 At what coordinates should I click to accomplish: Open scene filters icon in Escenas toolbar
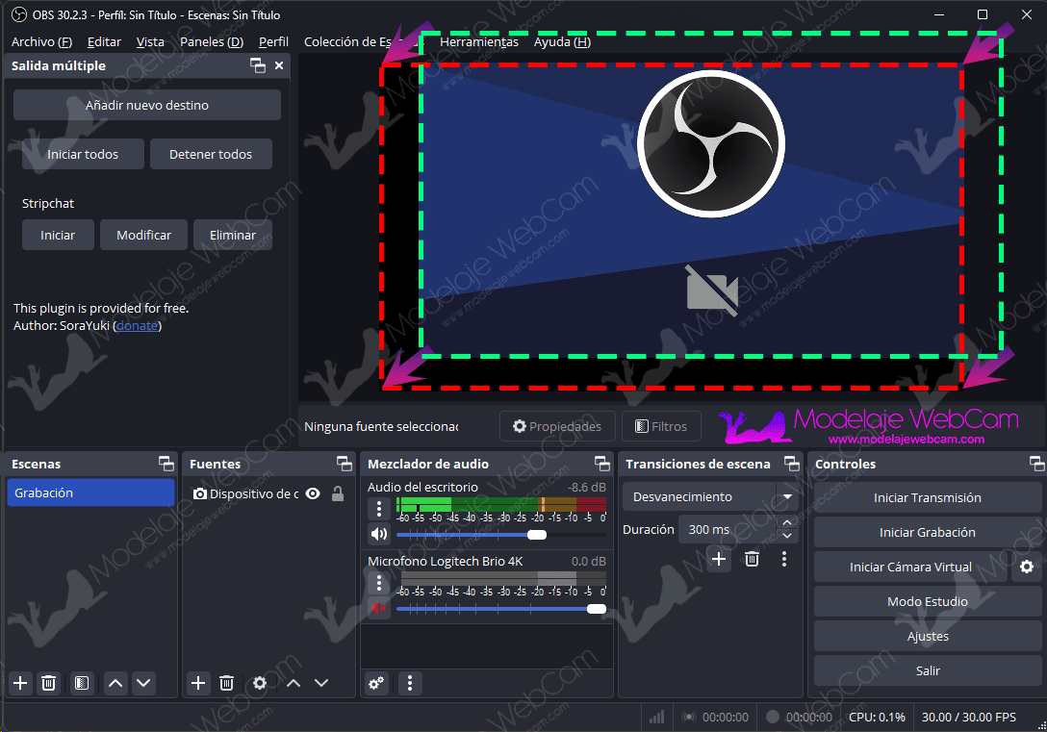coord(82,683)
